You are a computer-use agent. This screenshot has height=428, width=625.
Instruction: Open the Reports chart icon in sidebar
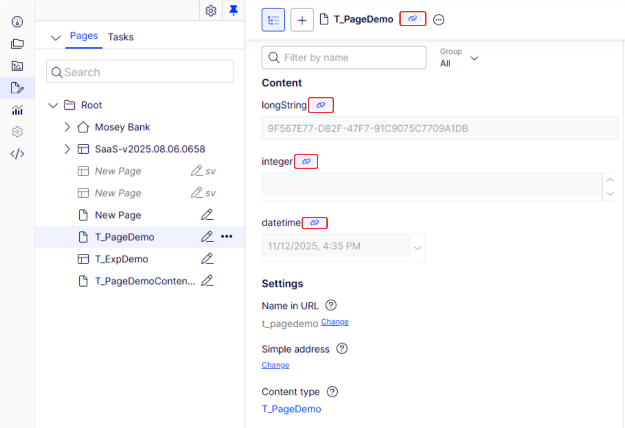17,110
